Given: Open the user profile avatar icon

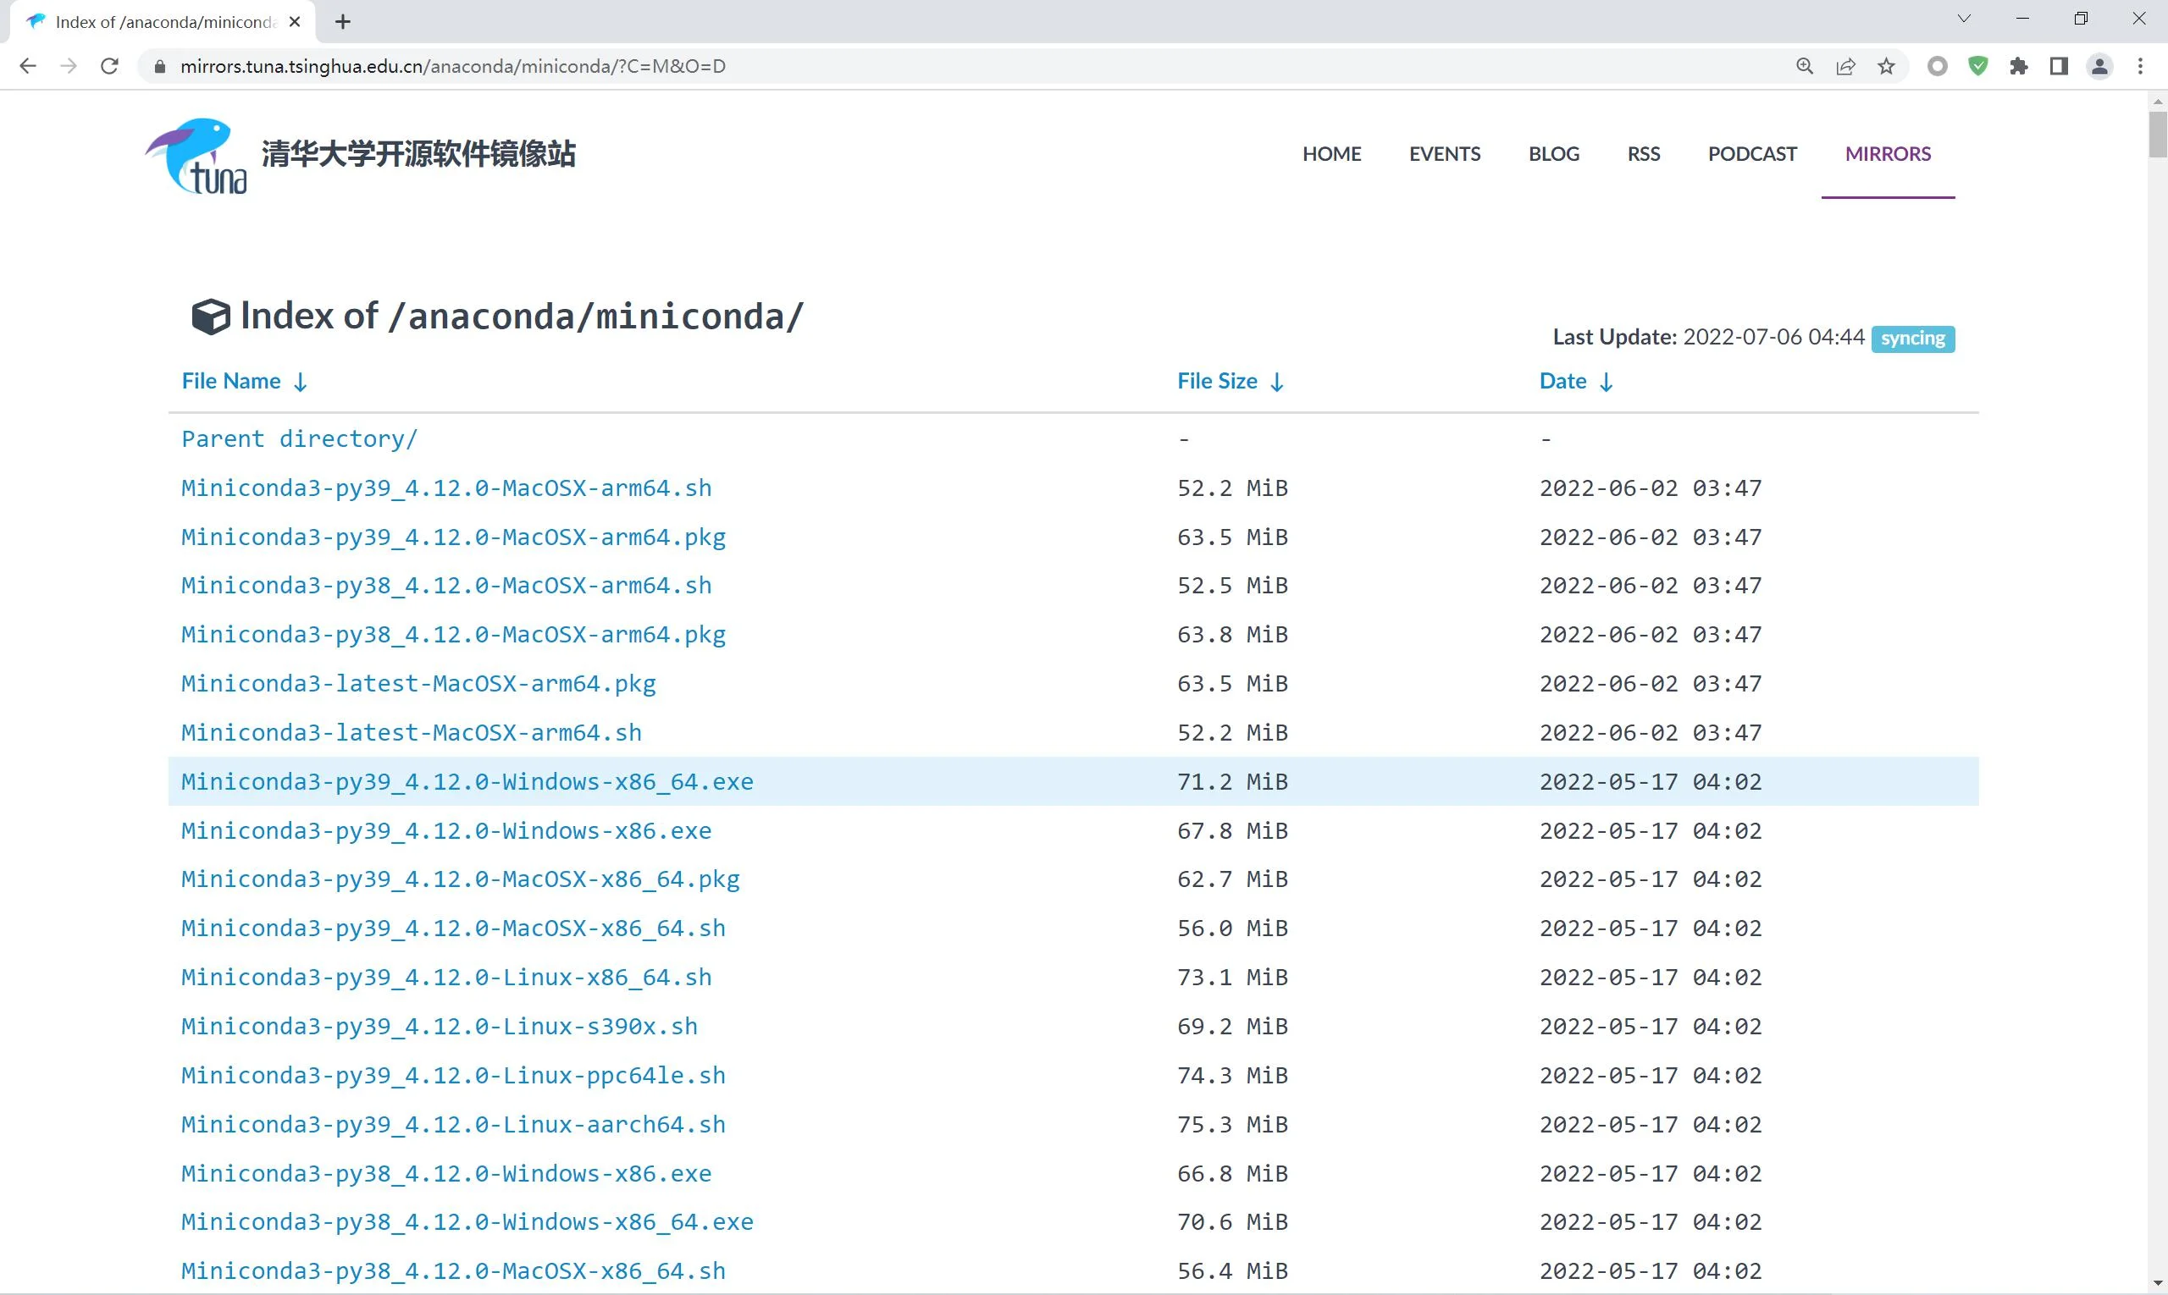Looking at the screenshot, I should tap(2099, 66).
